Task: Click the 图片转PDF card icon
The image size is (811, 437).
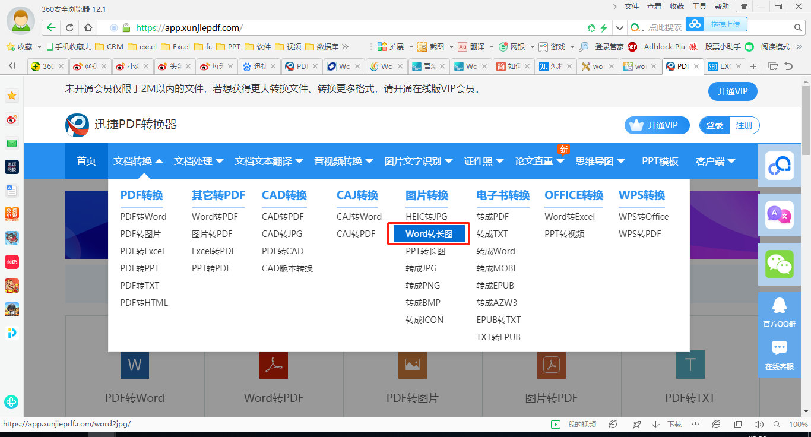Action: coord(551,365)
